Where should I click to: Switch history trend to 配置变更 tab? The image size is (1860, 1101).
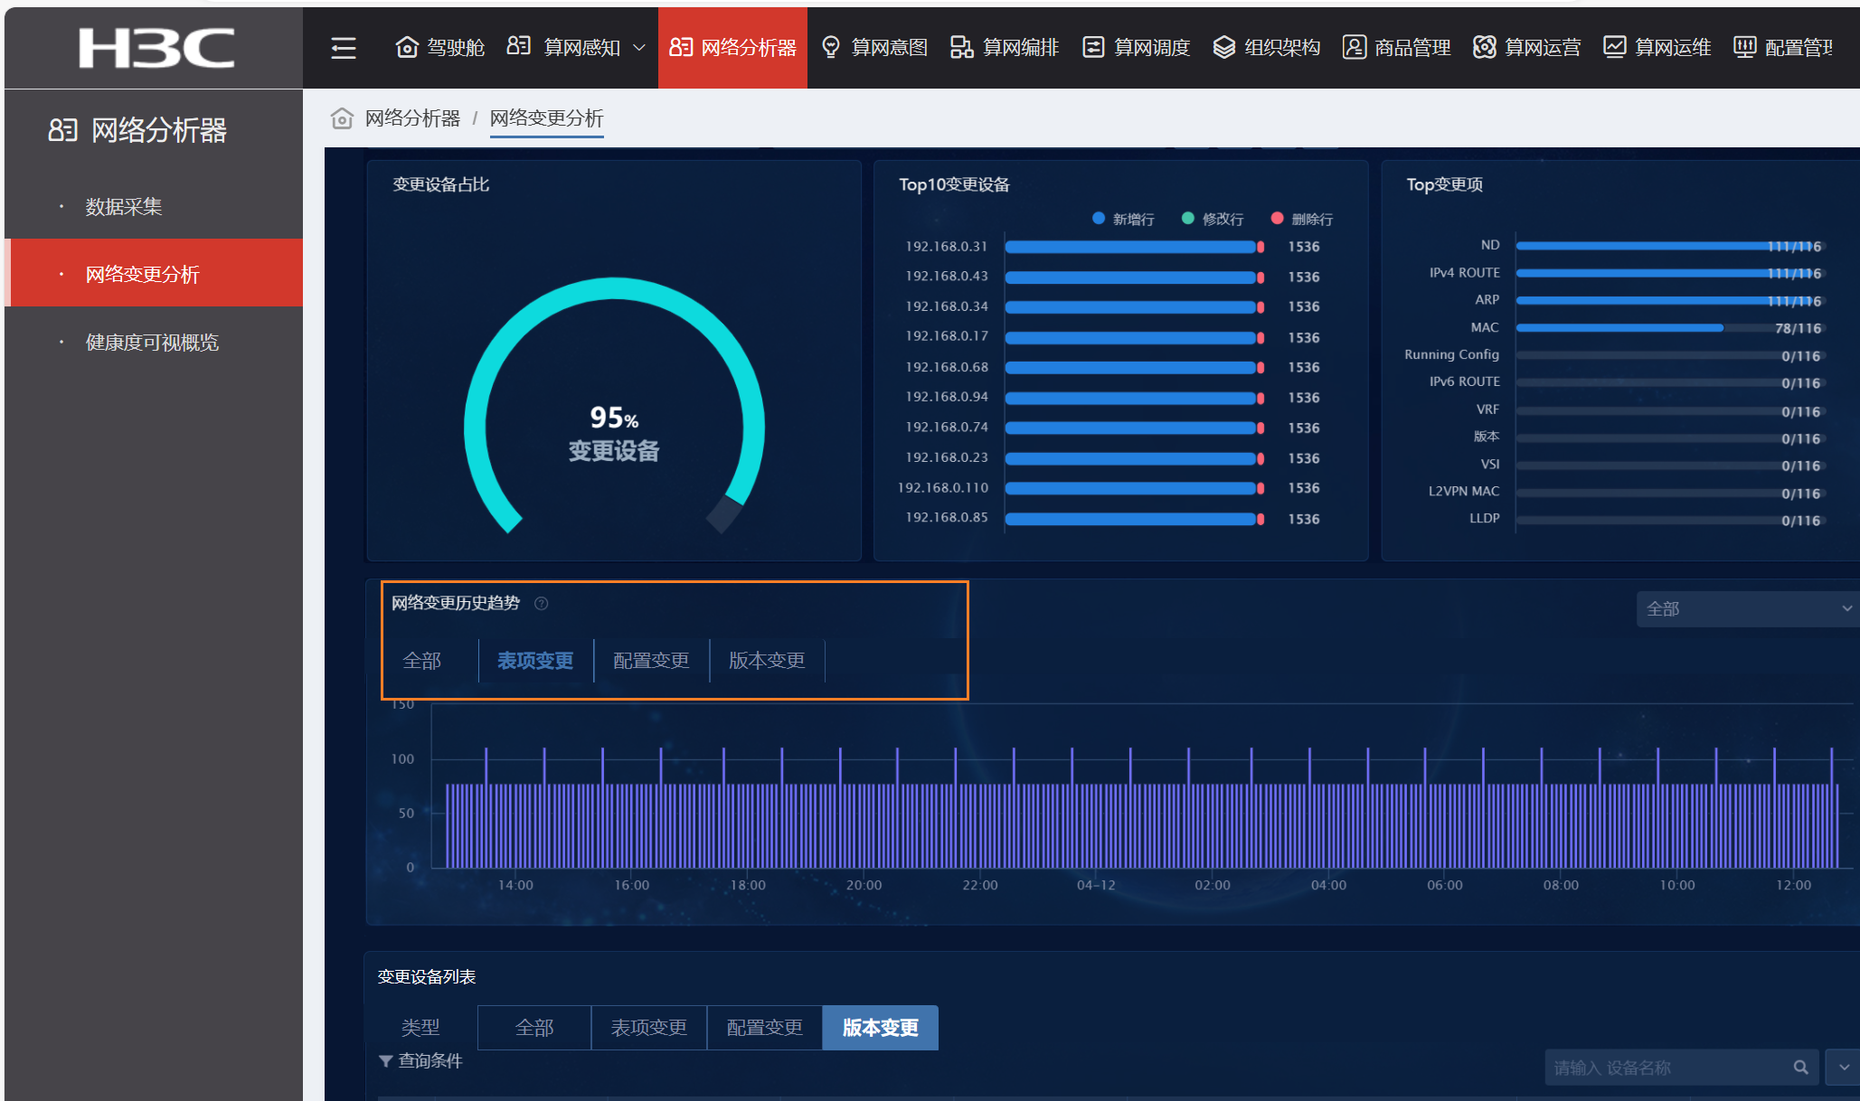[651, 661]
